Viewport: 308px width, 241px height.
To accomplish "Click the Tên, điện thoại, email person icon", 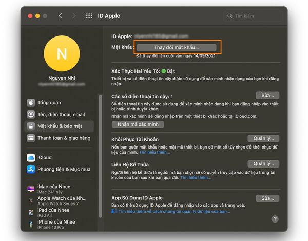I will point(31,115).
